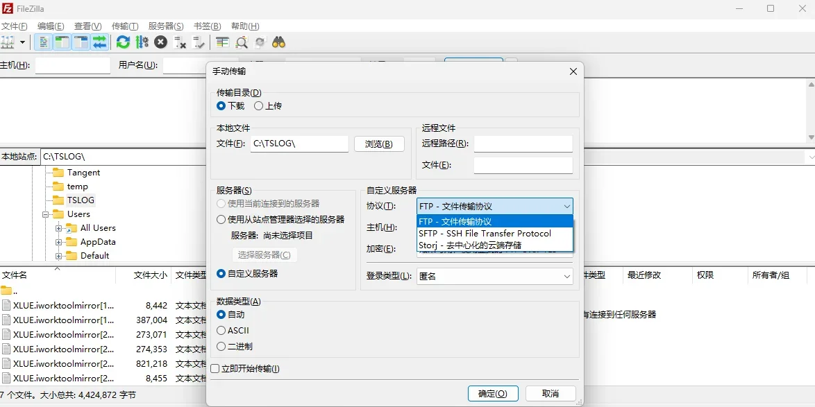Click the cancel current operation icon
815x407 pixels.
(160, 42)
